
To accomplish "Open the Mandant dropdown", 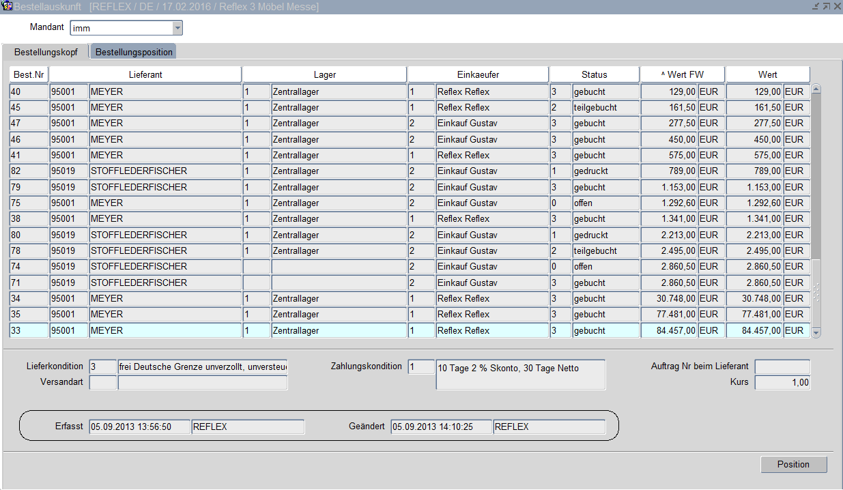I will [177, 28].
